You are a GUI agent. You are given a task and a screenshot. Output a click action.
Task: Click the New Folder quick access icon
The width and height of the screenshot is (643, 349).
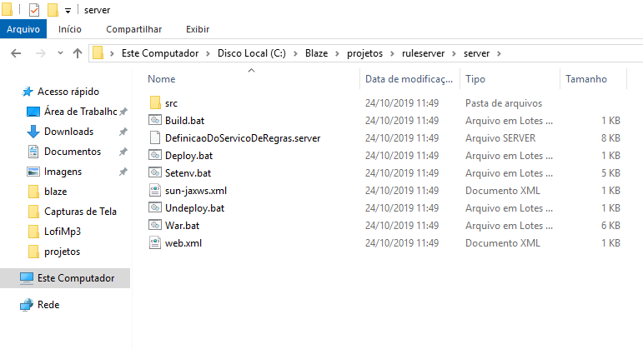(53, 10)
